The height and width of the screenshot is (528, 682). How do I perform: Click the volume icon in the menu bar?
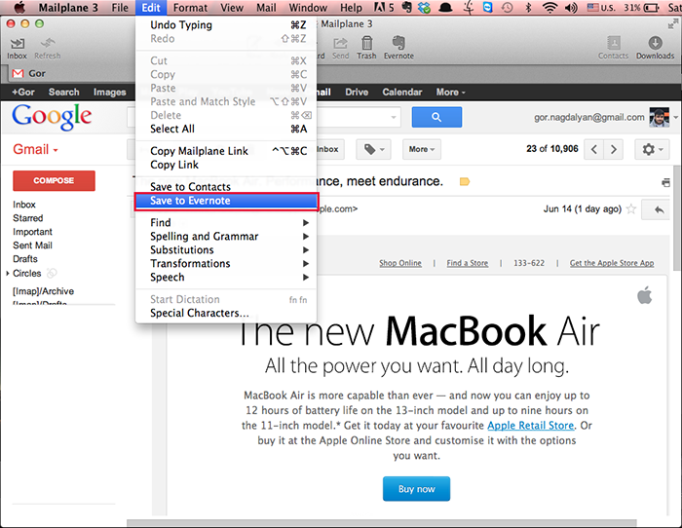(x=572, y=8)
